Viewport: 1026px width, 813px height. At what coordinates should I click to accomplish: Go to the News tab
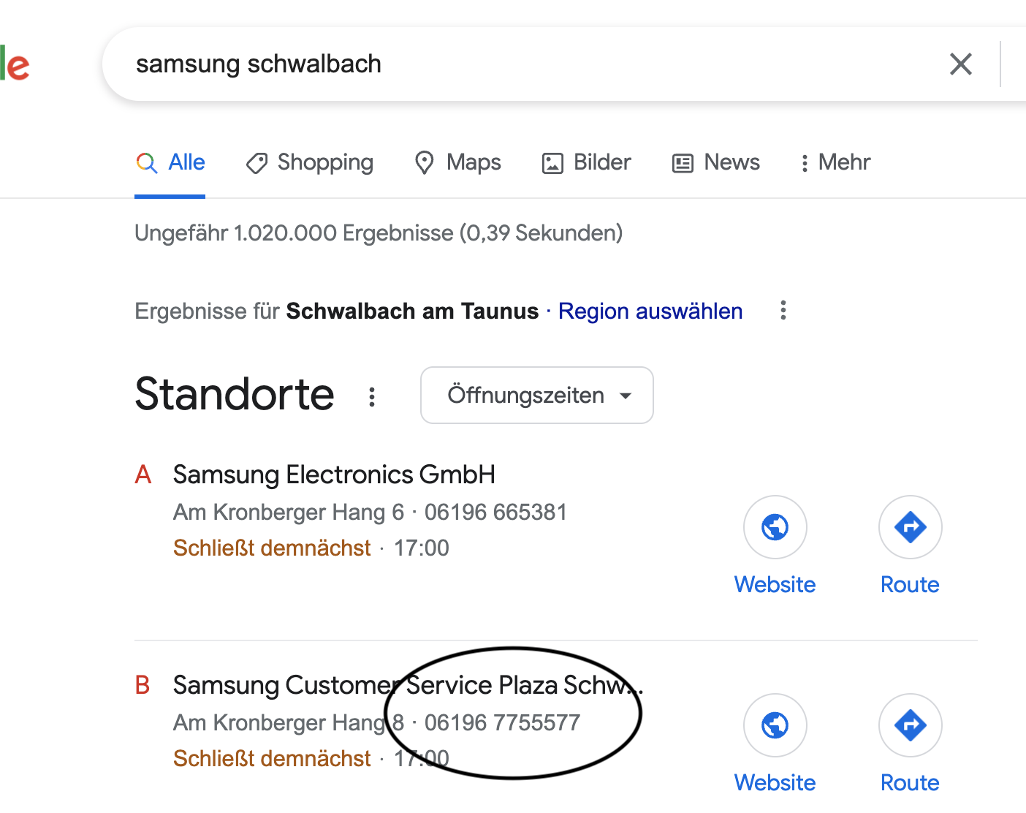click(716, 162)
